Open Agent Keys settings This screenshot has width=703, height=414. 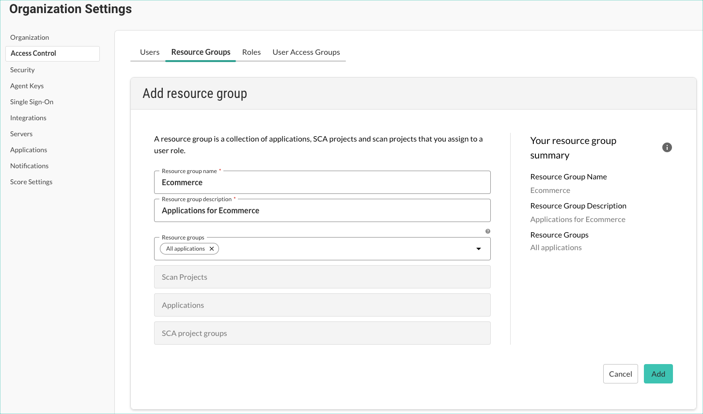[x=27, y=86]
